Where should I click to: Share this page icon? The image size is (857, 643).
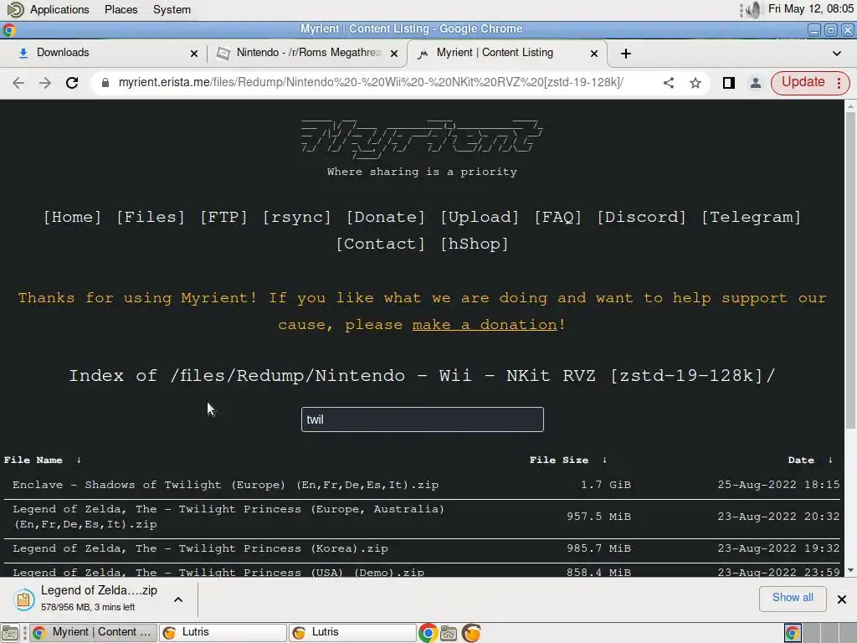[x=669, y=83]
